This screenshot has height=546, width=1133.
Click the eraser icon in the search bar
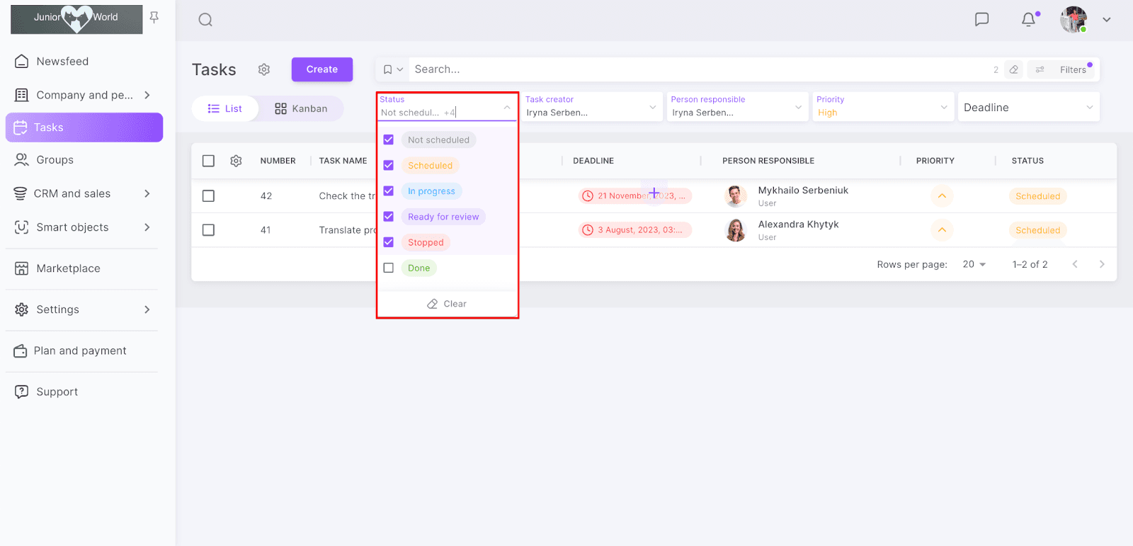(x=1014, y=69)
